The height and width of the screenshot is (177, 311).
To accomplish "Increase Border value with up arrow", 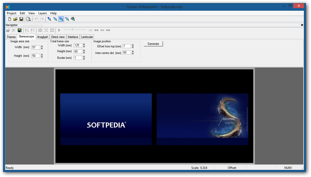I will click(x=84, y=57).
